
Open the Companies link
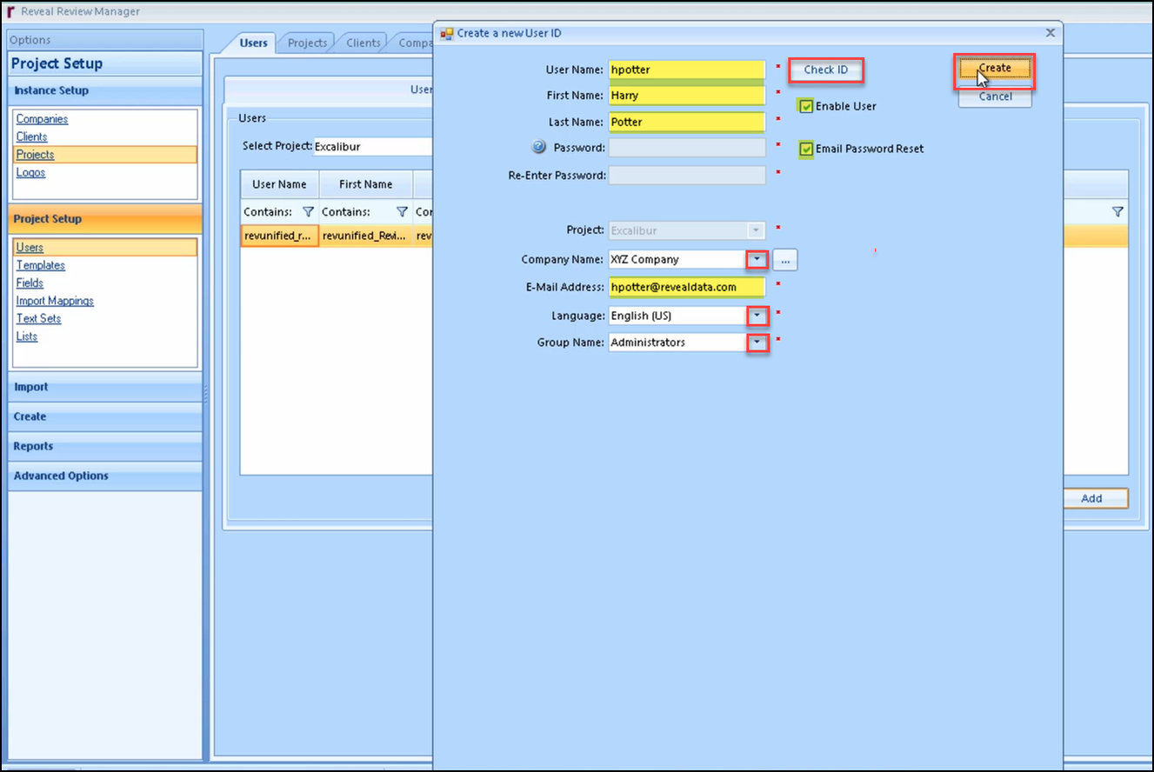point(42,119)
